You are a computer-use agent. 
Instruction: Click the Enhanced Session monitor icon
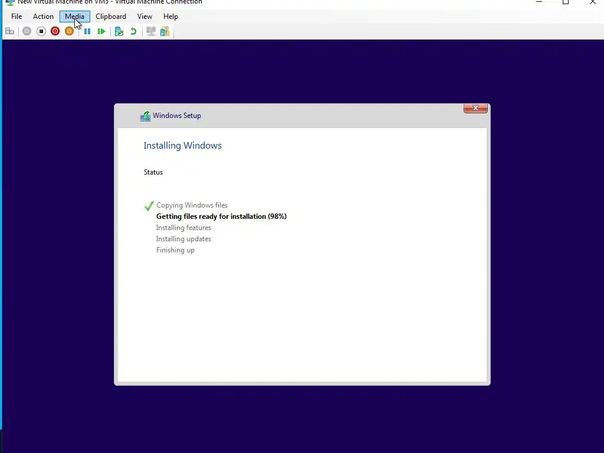(151, 31)
